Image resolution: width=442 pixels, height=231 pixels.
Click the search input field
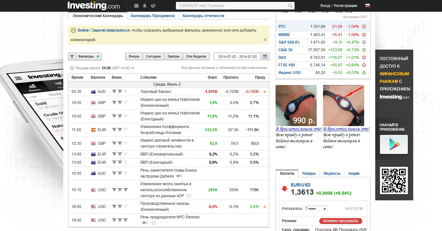tap(233, 6)
